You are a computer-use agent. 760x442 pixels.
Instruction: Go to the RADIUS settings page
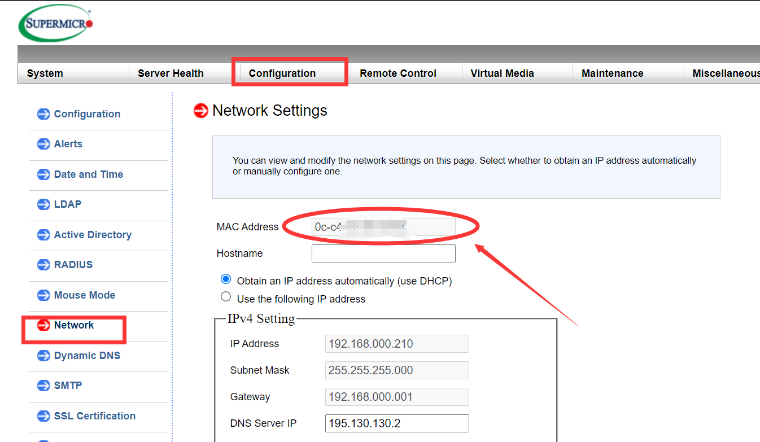click(x=73, y=265)
